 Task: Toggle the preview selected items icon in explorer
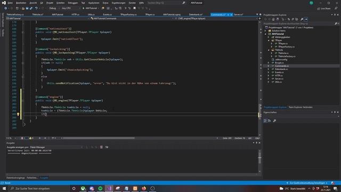306,19
